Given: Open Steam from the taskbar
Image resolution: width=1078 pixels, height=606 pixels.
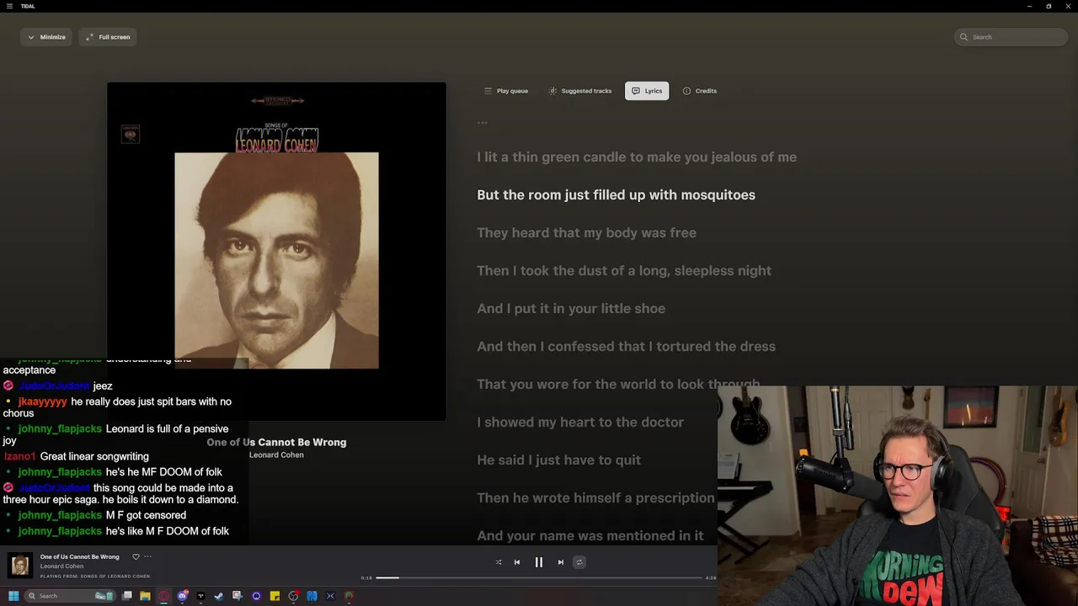Looking at the screenshot, I should [219, 596].
